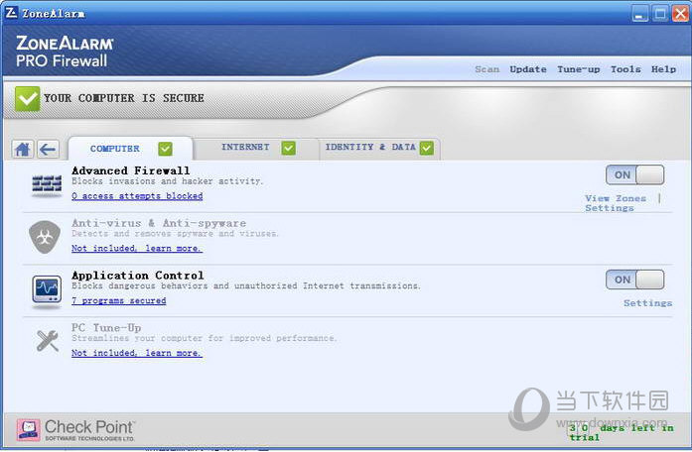Open Advanced Firewall Settings link

pyautogui.click(x=610, y=208)
